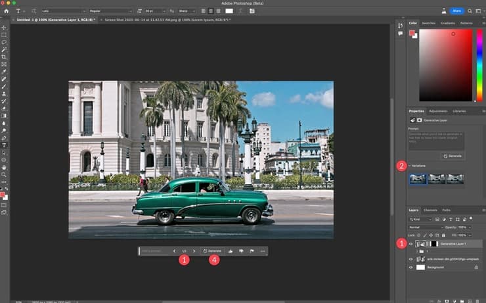Click Generate in the contextual taskbar

click(x=212, y=251)
